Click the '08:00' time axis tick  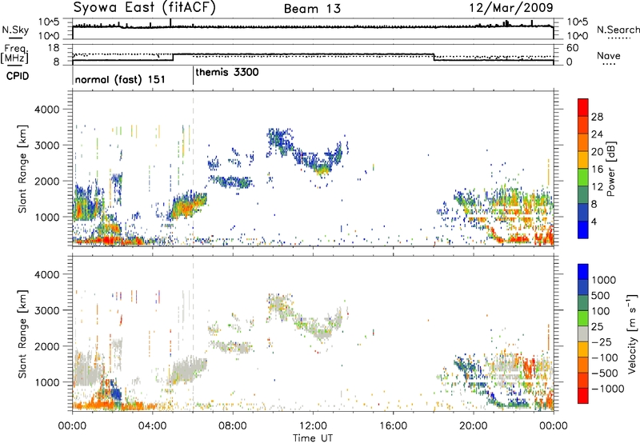[233, 426]
